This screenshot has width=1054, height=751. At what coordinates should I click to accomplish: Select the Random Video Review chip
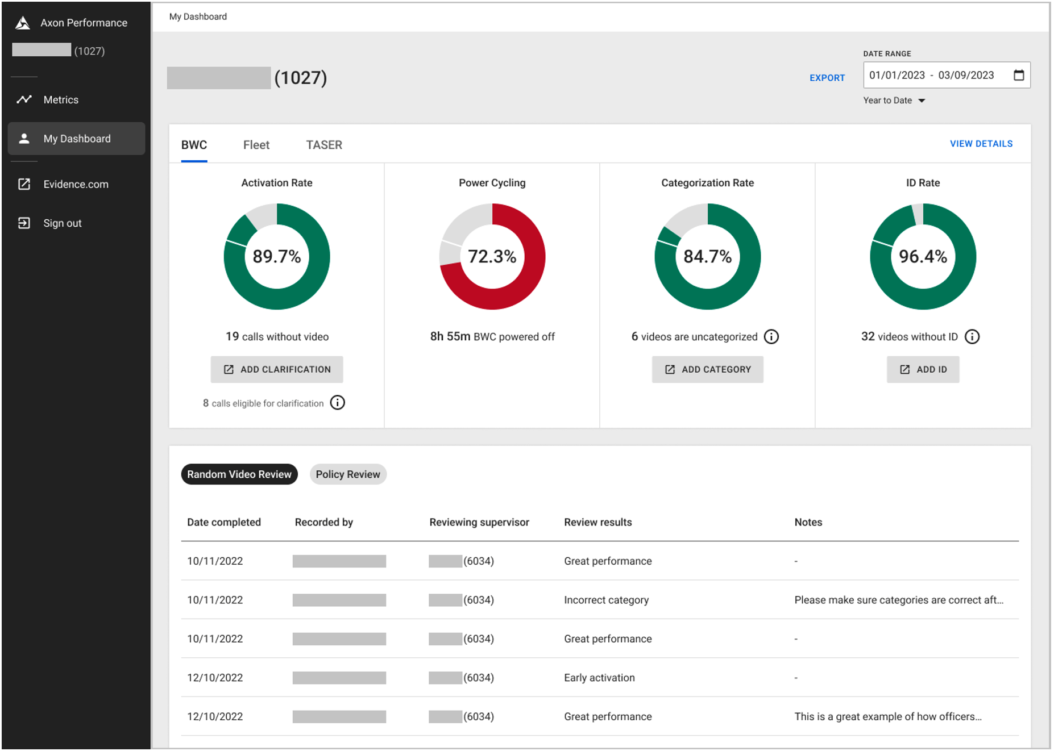239,474
